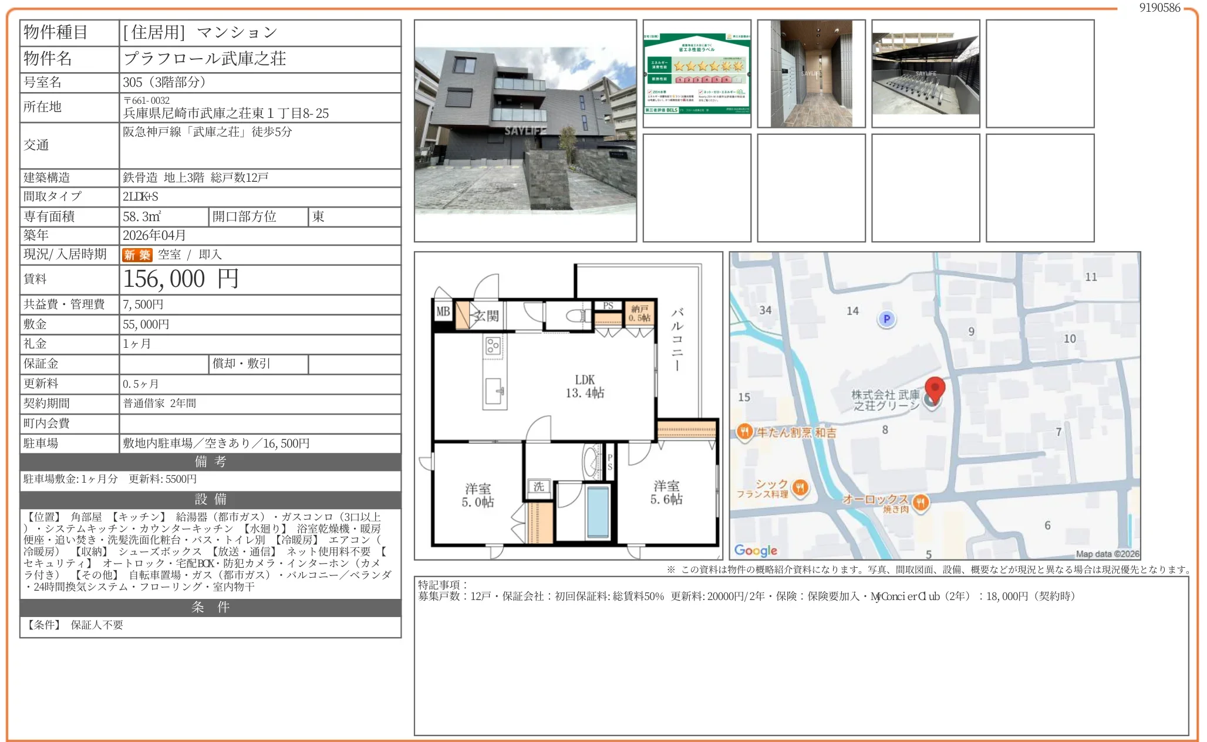This screenshot has height=742, width=1207.
Task: Click the 洗 washing machine symbol in floor plan
Action: click(539, 486)
